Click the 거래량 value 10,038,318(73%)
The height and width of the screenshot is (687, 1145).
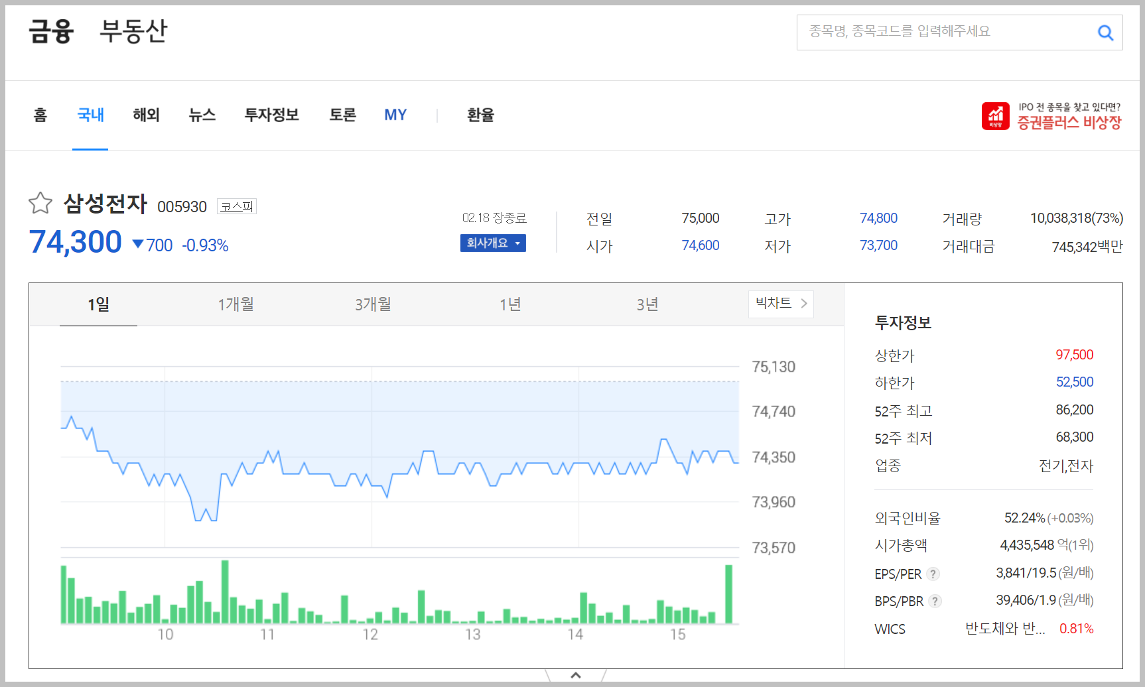pos(1076,218)
